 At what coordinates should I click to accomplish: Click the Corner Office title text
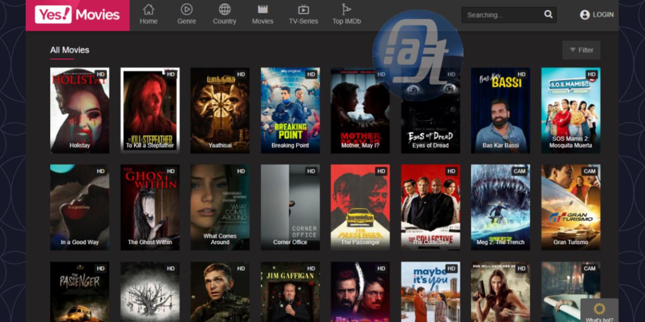[x=290, y=242]
